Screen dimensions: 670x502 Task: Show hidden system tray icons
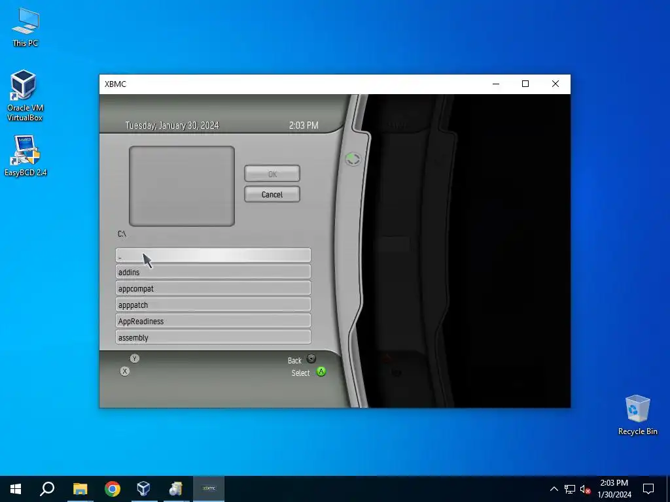tap(554, 489)
